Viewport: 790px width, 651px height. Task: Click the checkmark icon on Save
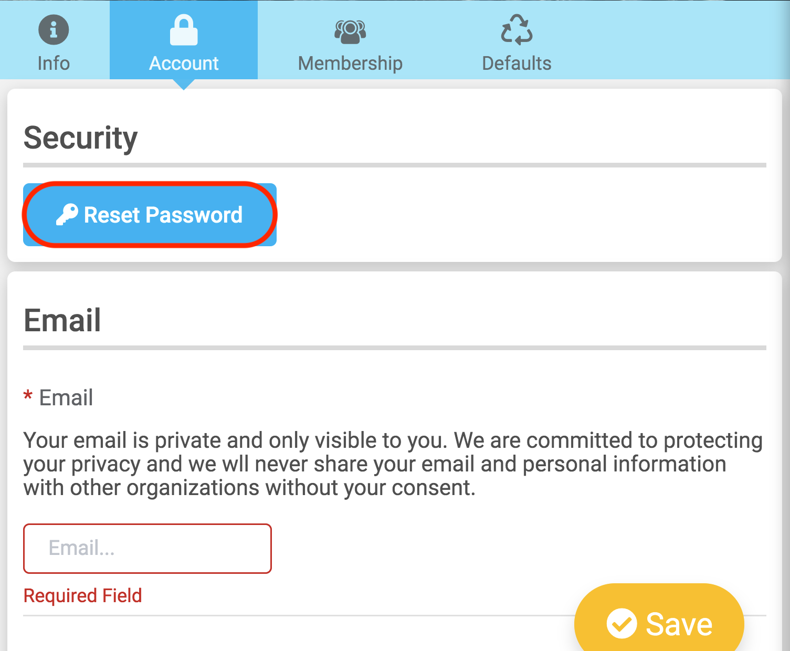[622, 624]
